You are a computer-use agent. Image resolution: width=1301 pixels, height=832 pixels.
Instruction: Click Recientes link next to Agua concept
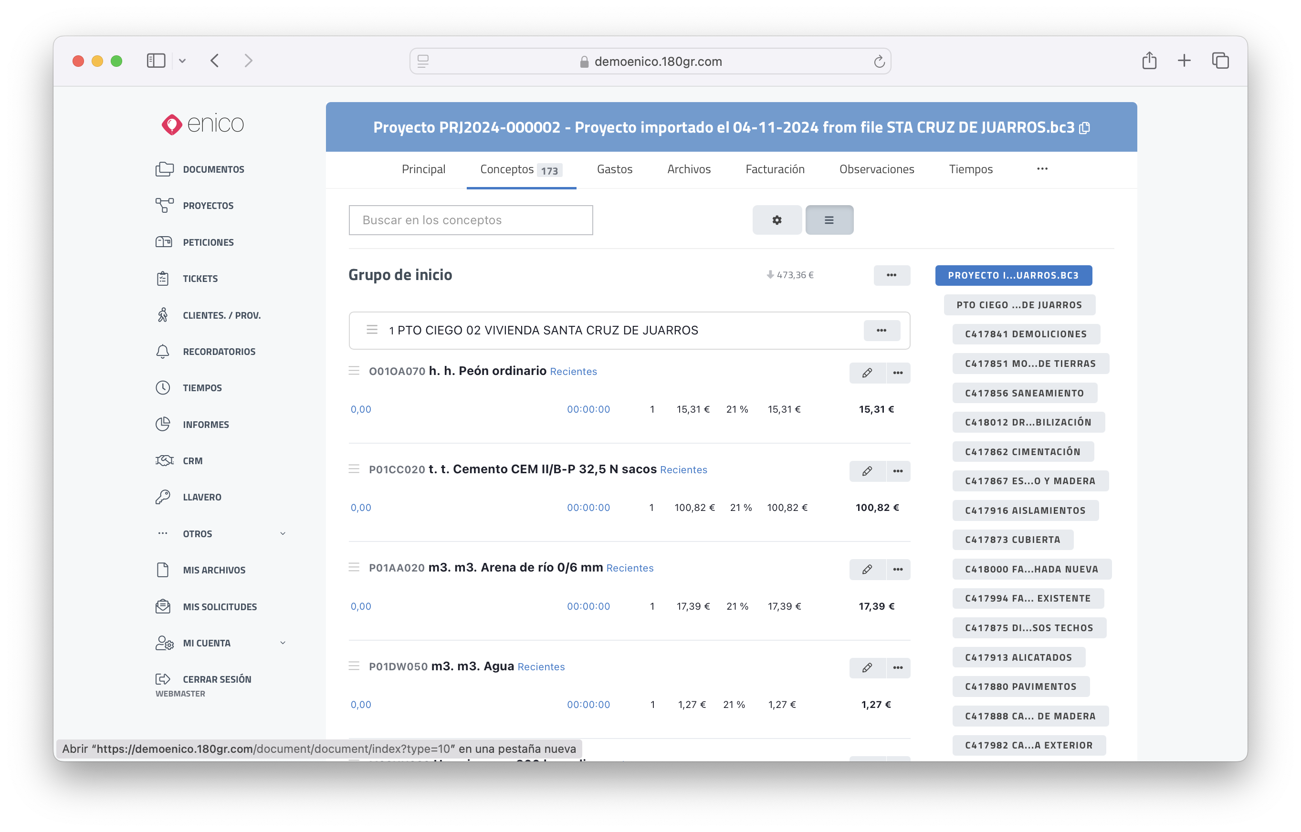point(541,666)
